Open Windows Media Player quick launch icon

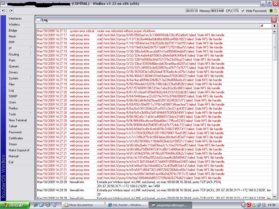pos(48,205)
